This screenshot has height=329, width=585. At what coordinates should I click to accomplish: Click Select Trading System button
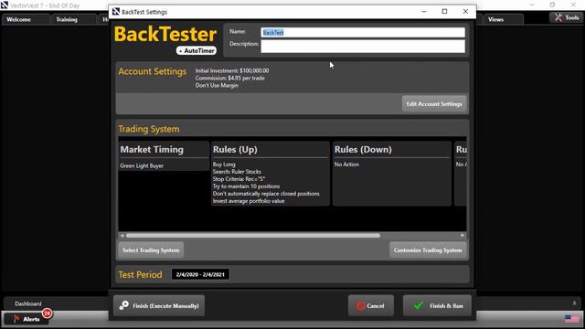pos(151,250)
